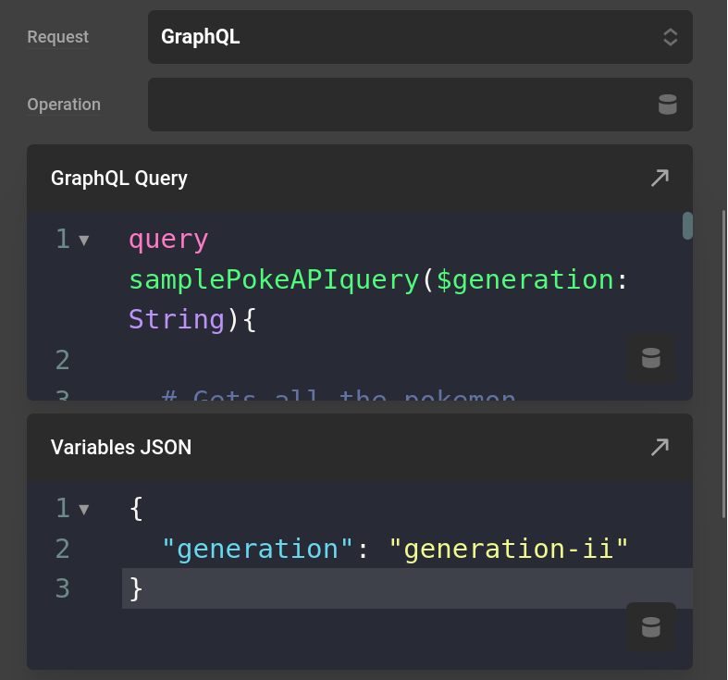The height and width of the screenshot is (680, 728).
Task: Click line number 2 in GraphQL Query
Action: click(63, 360)
